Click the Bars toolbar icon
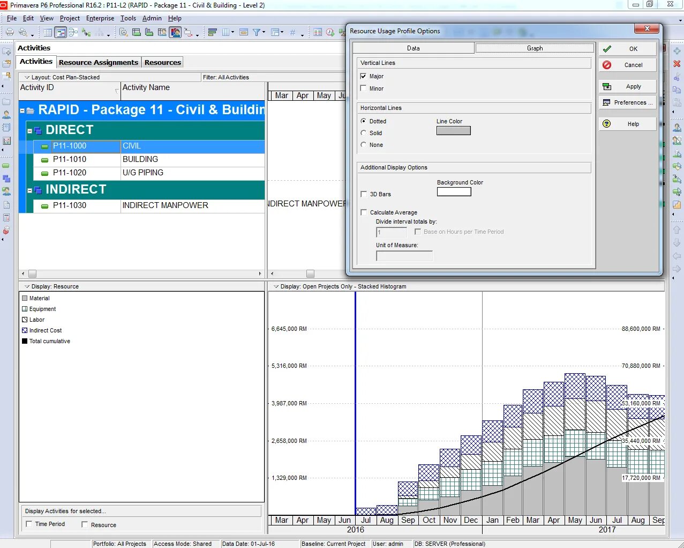The image size is (684, 548). tap(212, 32)
